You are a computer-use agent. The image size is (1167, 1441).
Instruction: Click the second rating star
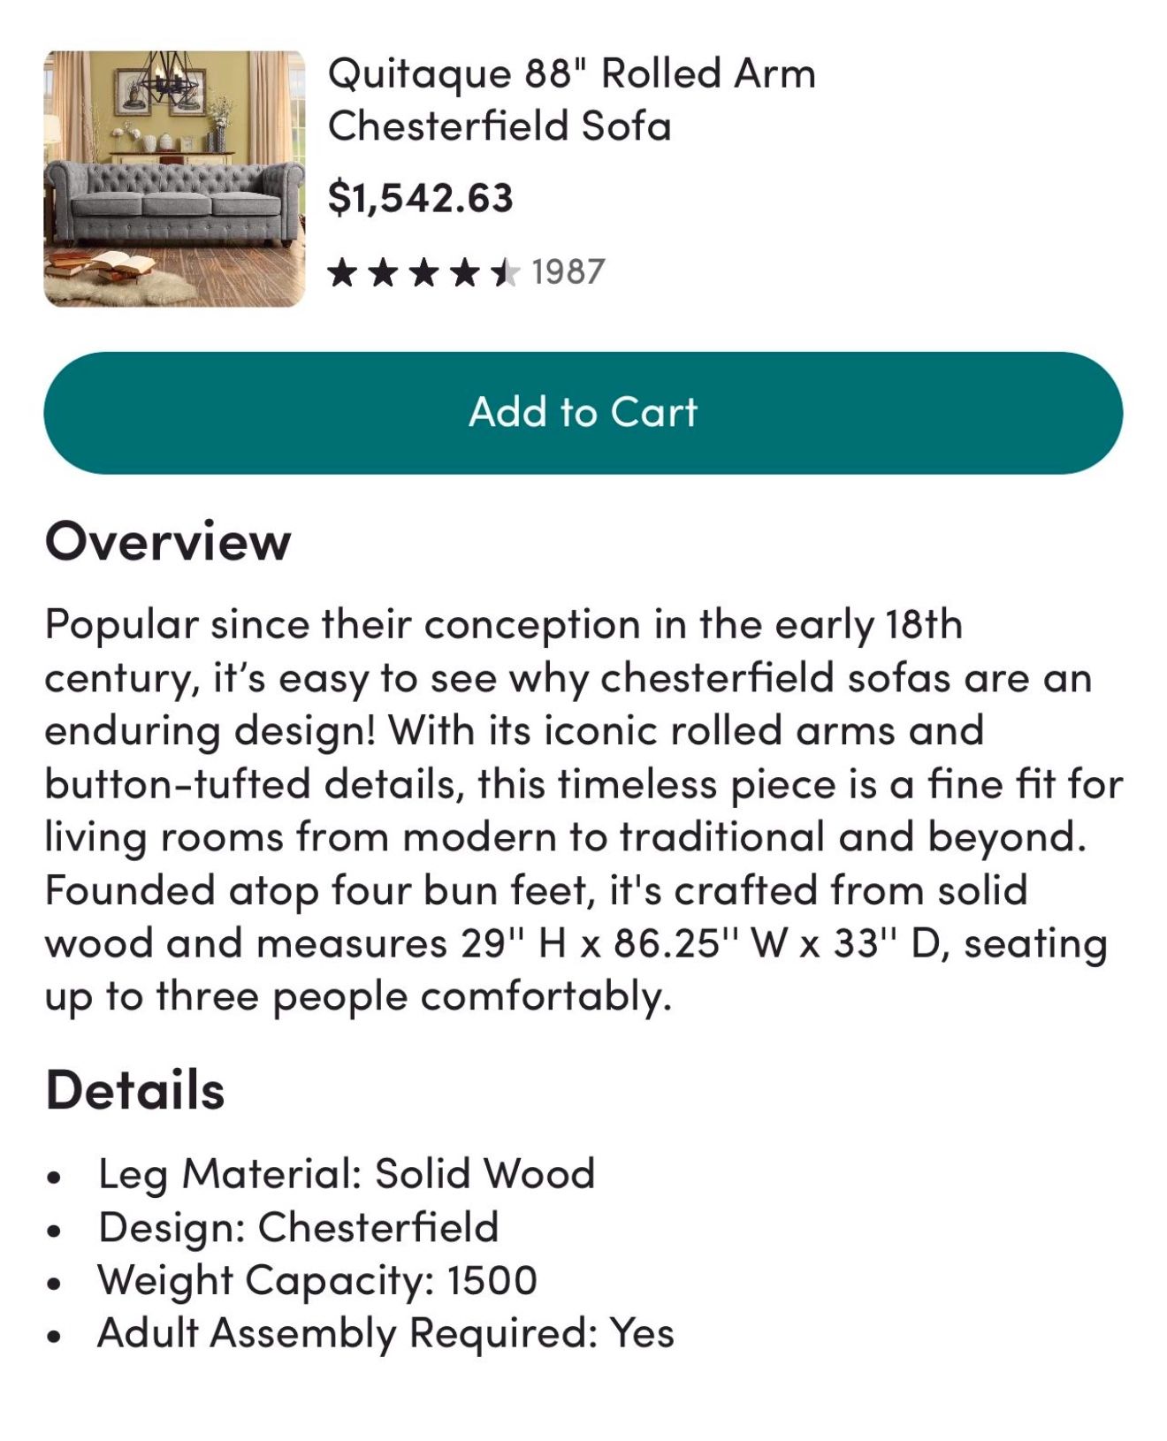(x=383, y=272)
